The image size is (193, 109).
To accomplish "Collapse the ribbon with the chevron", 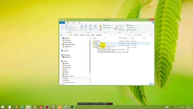I will pyautogui.click(x=151, y=23).
